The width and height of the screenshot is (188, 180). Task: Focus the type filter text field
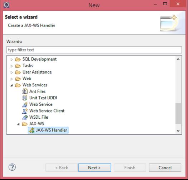[94, 50]
